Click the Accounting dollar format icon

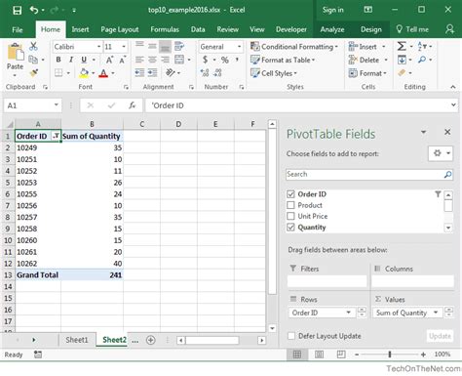click(205, 60)
